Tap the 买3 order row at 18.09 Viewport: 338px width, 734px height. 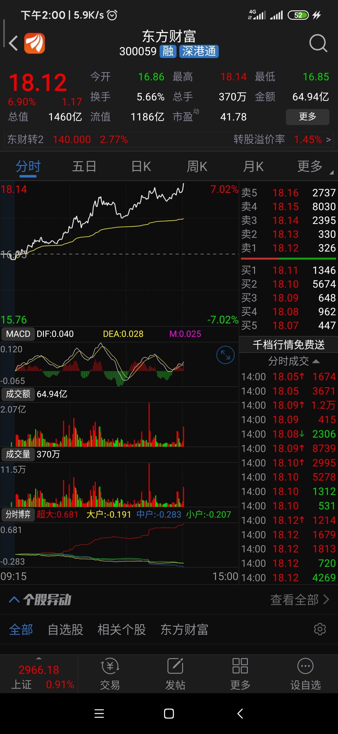[x=288, y=298]
